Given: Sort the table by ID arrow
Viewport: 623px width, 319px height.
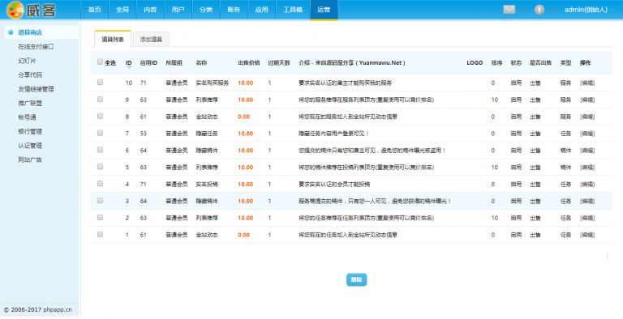Looking at the screenshot, I should tap(129, 67).
